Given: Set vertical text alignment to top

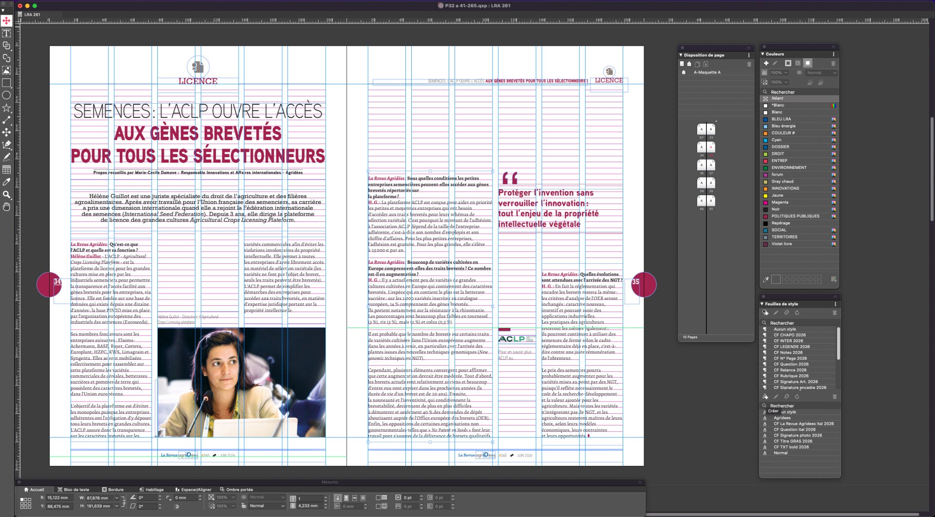Looking at the screenshot, I should [338, 498].
